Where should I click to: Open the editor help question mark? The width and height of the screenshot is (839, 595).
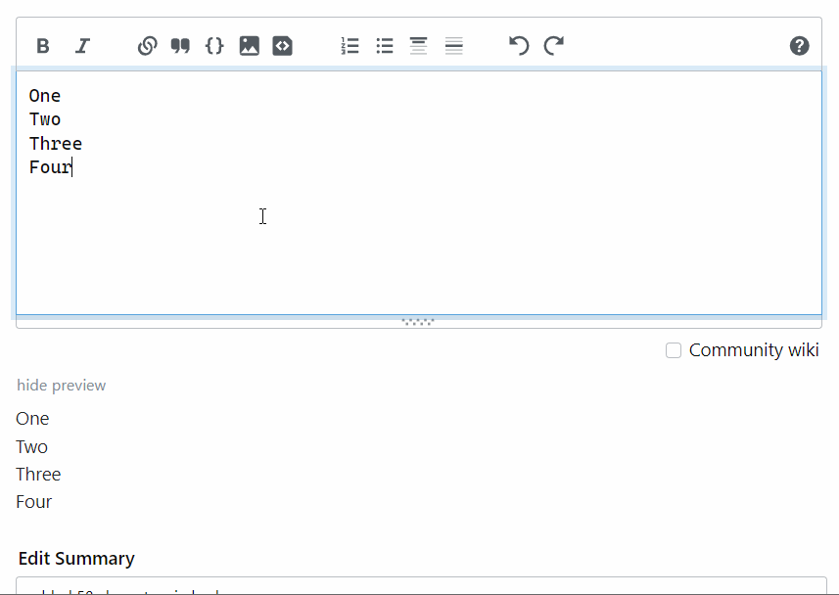pyautogui.click(x=800, y=46)
